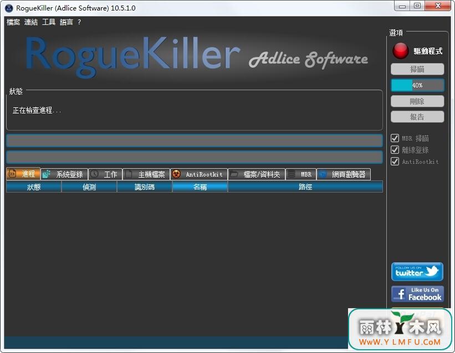
Task: Toggle the 離線登錄 checkbox
Action: 395,150
